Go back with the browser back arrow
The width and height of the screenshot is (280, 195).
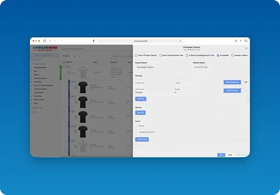50,41
